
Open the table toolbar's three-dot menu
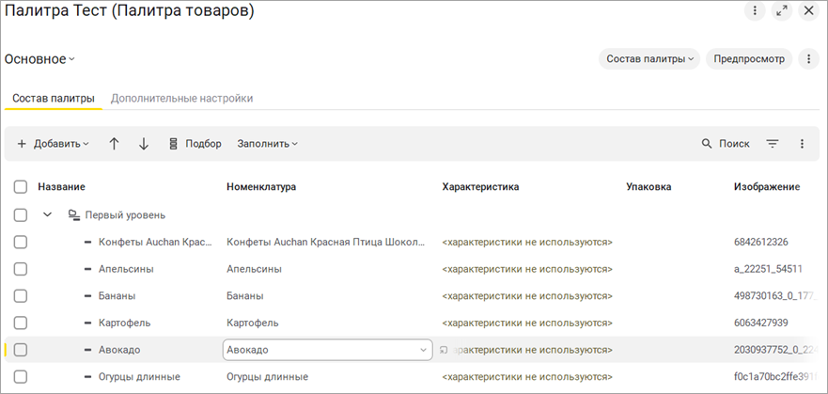pyautogui.click(x=802, y=144)
